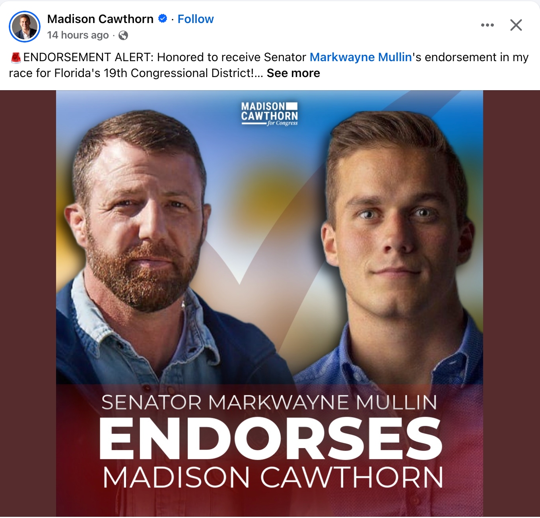
Task: Click the blue verified badge icon
Action: [163, 19]
